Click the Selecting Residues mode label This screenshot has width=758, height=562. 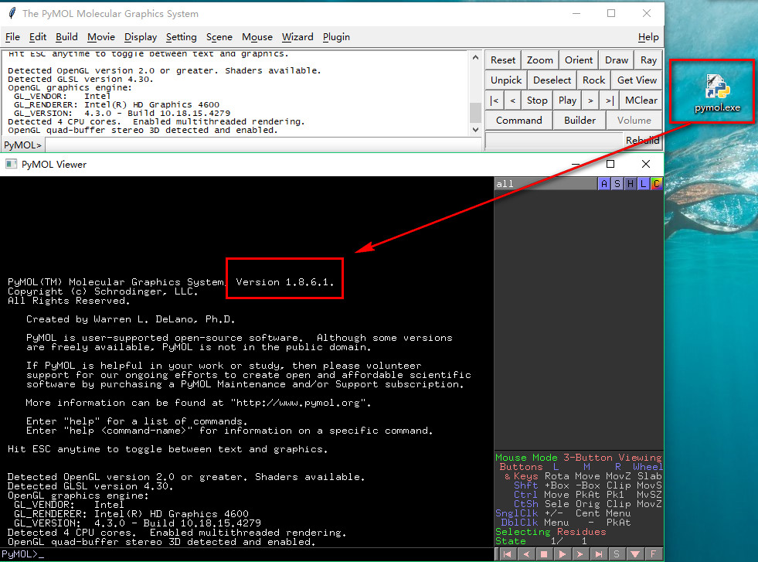(x=551, y=532)
